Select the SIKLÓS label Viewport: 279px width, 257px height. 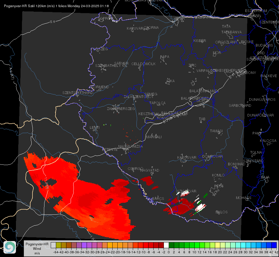[x=221, y=212]
